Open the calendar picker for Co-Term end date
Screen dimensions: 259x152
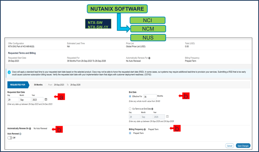[x=167, y=116]
